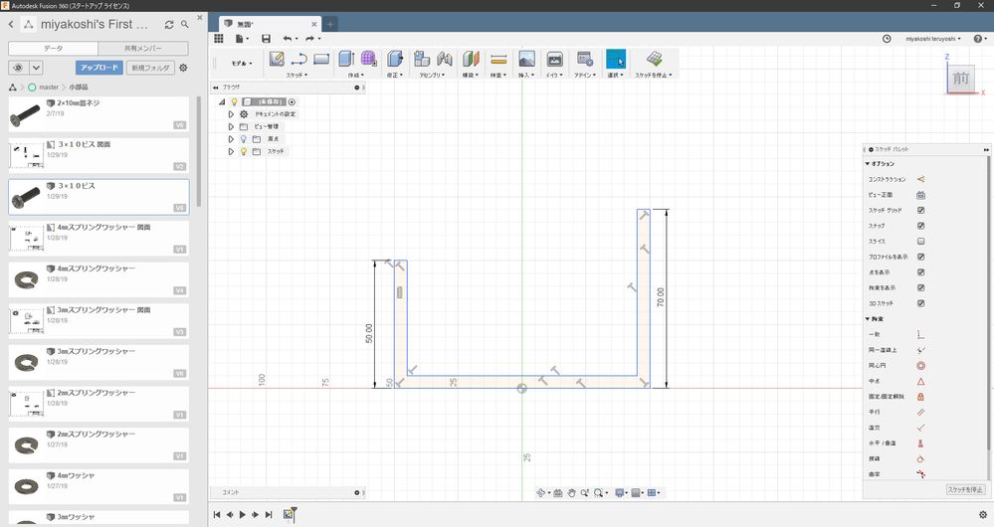Expand the View Management tree node
Viewport: 994px width, 527px height.
click(x=232, y=126)
